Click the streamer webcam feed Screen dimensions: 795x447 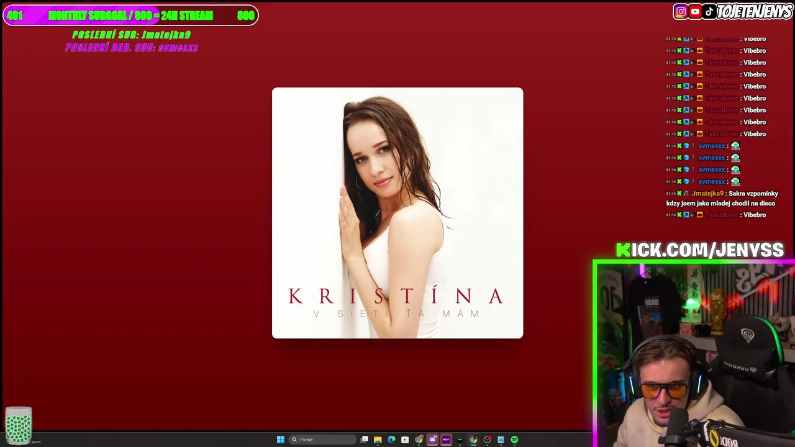click(x=694, y=354)
